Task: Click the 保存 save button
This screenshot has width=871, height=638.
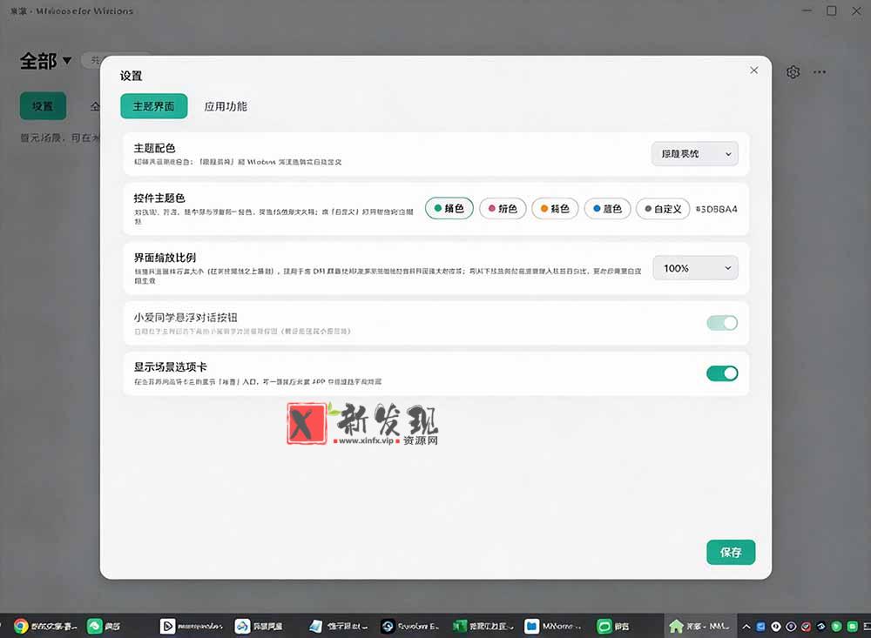Action: (x=731, y=552)
